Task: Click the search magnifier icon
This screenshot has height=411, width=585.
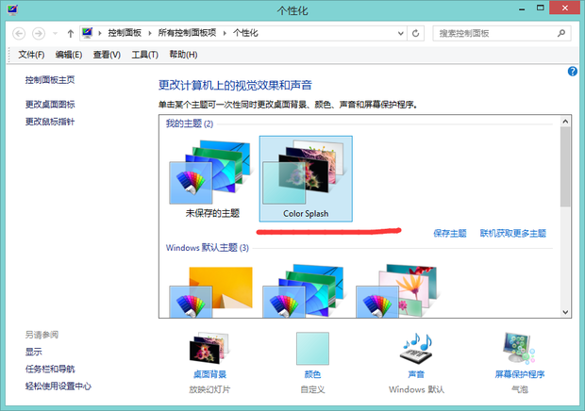Action: tap(560, 33)
